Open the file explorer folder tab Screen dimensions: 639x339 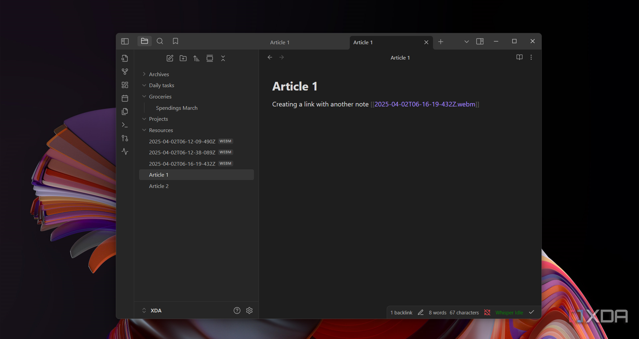pos(144,41)
